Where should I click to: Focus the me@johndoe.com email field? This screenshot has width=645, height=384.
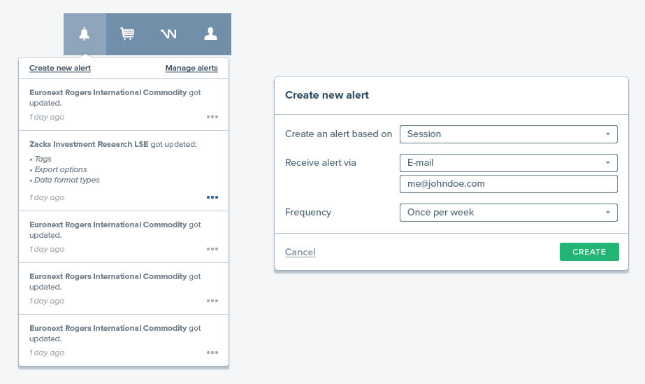(509, 184)
